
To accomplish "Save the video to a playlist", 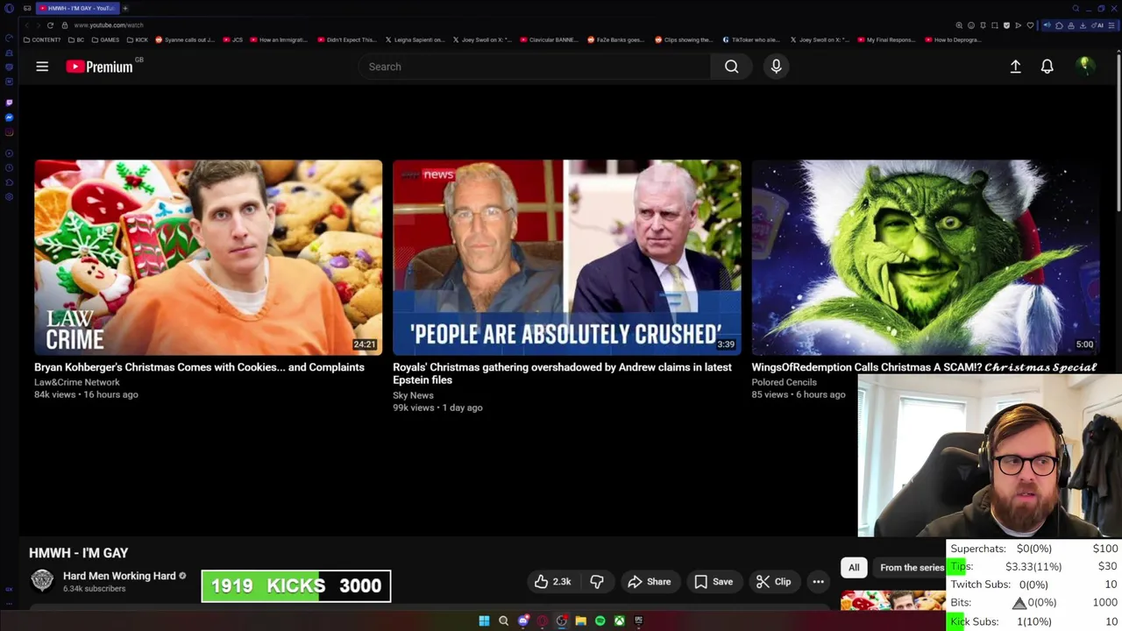I will pyautogui.click(x=714, y=582).
